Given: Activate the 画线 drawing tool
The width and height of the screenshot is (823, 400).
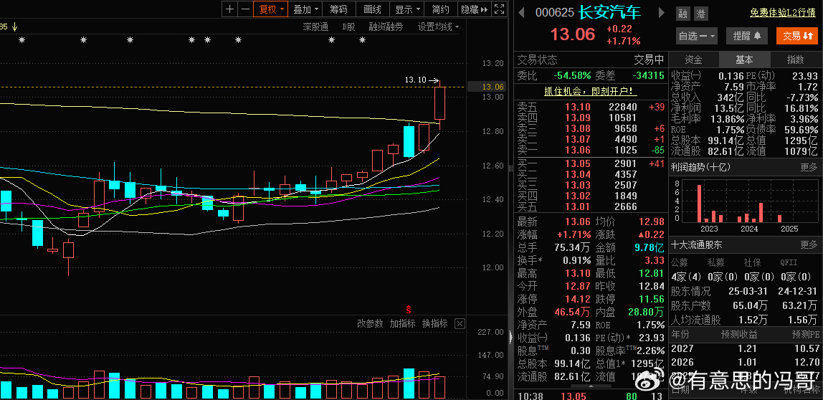Looking at the screenshot, I should (372, 9).
